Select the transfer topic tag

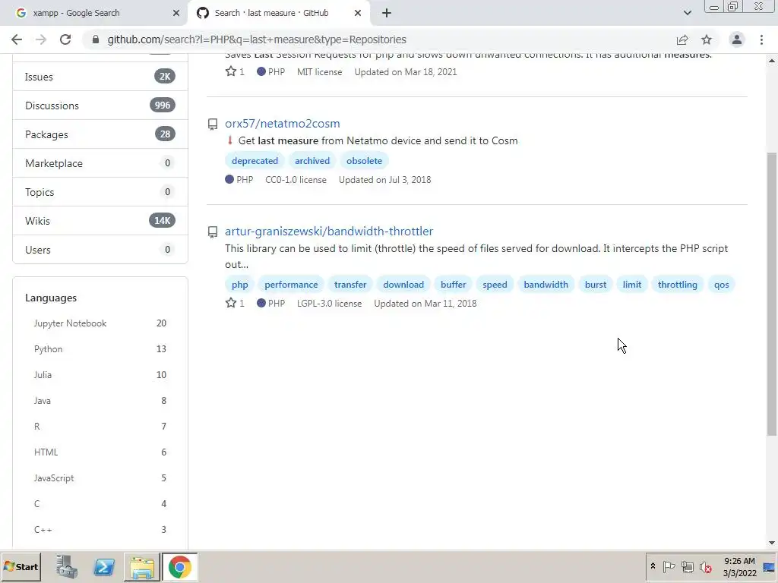(350, 285)
